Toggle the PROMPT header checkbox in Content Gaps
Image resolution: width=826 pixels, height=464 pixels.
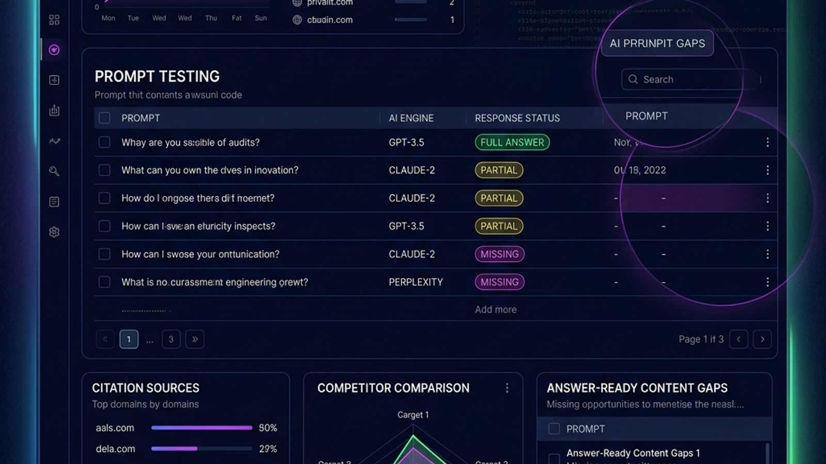coord(554,429)
